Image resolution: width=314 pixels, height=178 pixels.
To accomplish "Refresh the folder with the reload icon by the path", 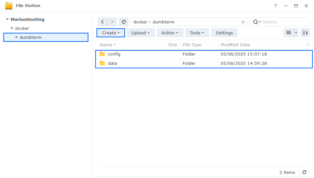I will pyautogui.click(x=124, y=22).
